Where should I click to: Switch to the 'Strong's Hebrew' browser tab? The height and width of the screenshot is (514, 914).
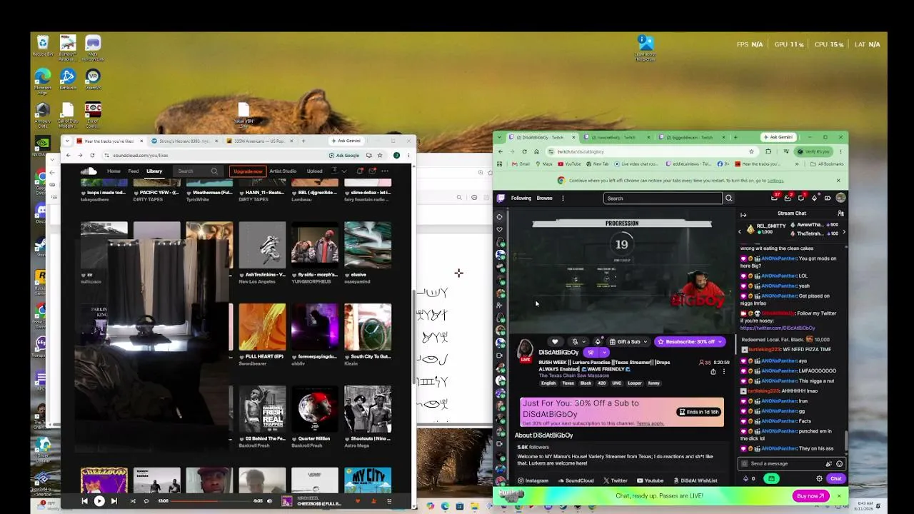[184, 141]
